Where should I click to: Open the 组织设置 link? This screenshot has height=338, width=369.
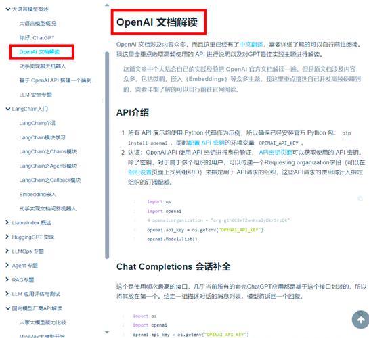[139, 172]
